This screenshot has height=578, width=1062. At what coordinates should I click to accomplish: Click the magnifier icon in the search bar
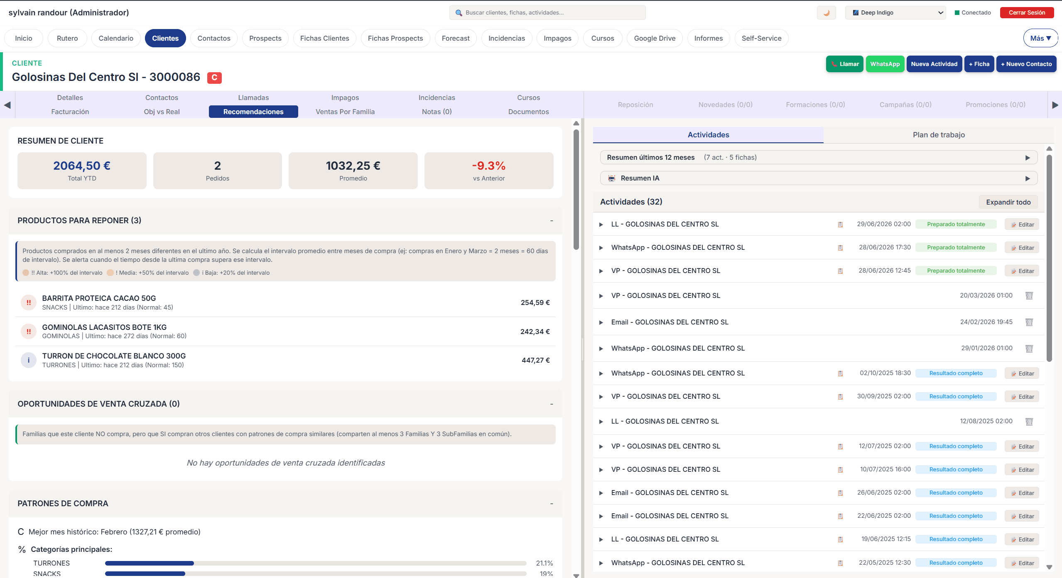tap(459, 13)
